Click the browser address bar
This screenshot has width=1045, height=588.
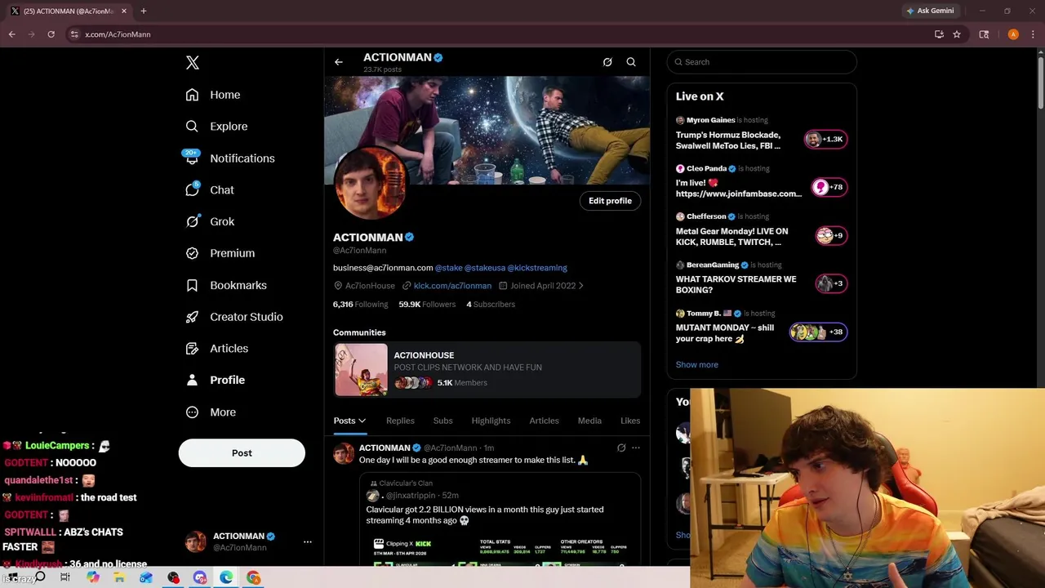(506, 34)
